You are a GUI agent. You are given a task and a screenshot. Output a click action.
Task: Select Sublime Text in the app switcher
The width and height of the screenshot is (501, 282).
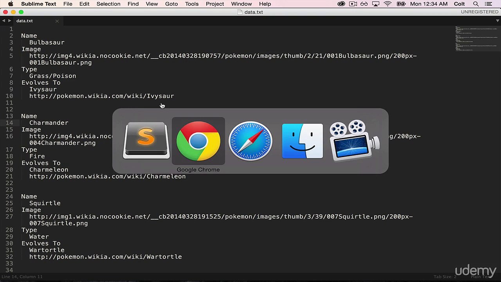[x=146, y=141]
